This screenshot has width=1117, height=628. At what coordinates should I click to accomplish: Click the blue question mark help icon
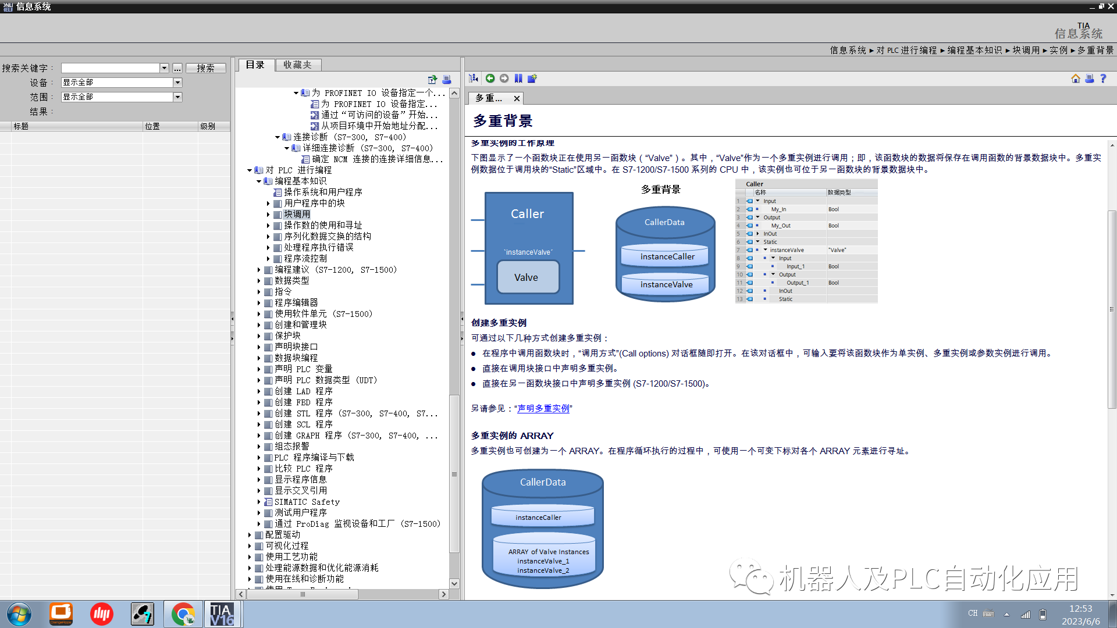click(1103, 78)
